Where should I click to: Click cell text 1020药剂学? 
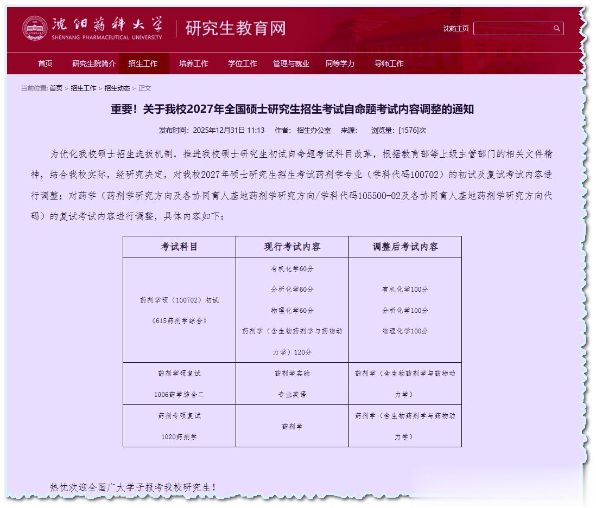pos(180,436)
